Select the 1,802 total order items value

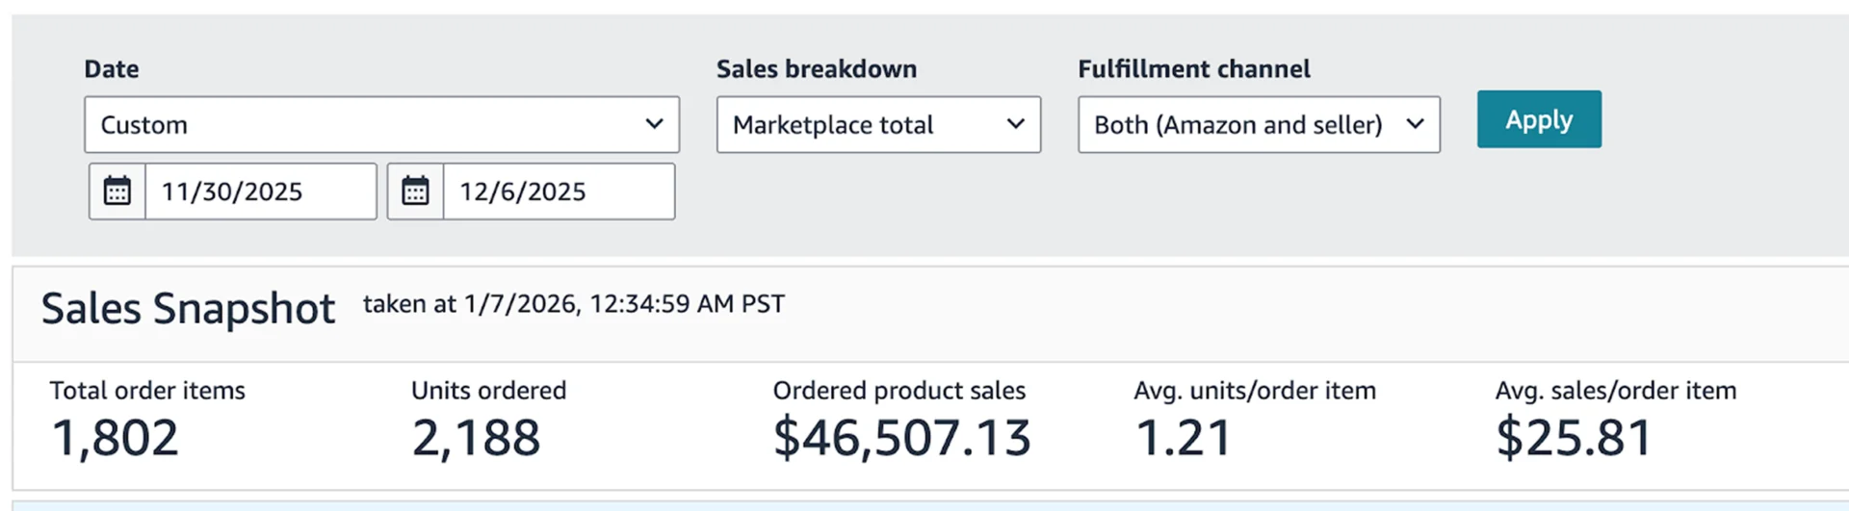[115, 438]
